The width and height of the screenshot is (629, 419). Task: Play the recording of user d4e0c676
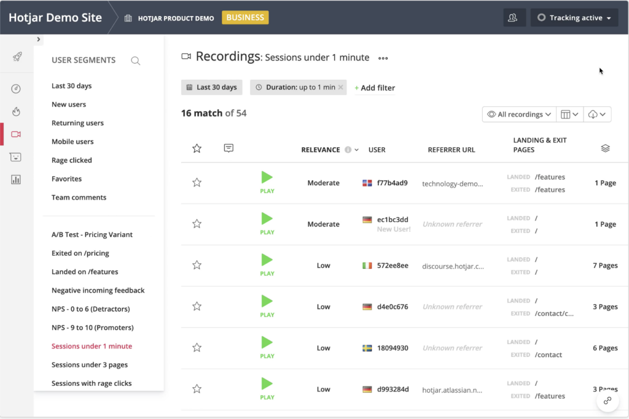click(x=267, y=306)
